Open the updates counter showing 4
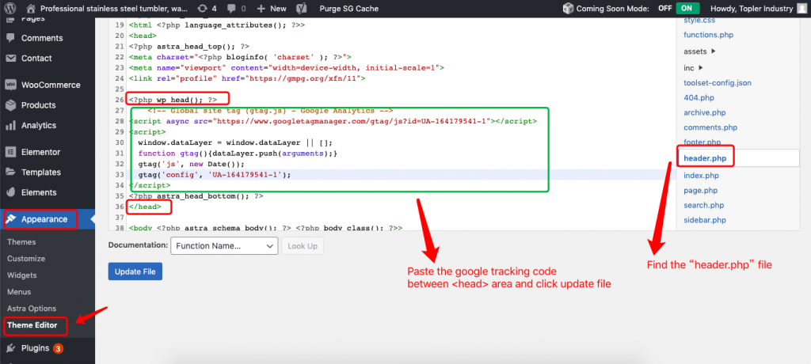811x364 pixels. [x=207, y=9]
